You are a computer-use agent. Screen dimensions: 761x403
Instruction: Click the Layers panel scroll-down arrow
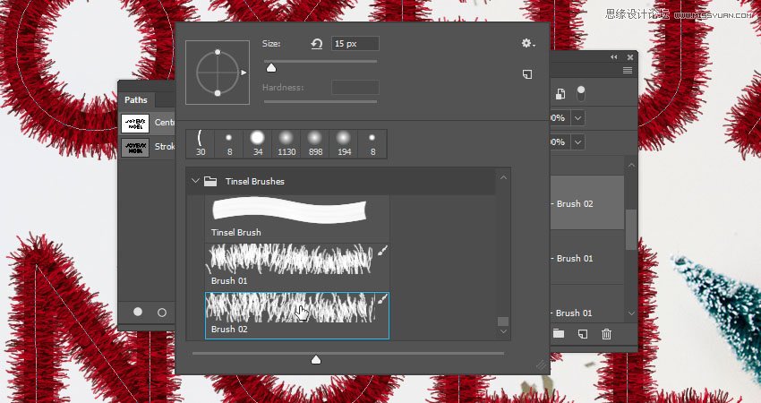coord(631,313)
